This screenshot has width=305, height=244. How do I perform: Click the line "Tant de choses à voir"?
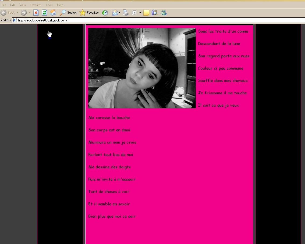coord(109,192)
